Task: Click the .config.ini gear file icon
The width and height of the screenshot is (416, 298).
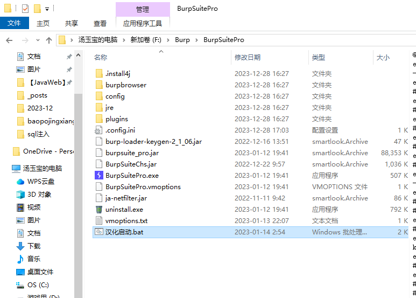Action: 98,130
